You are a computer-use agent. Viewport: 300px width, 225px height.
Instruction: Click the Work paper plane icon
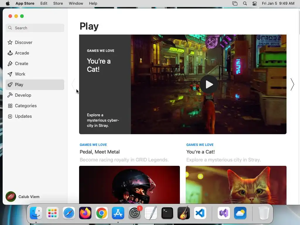coord(10,74)
